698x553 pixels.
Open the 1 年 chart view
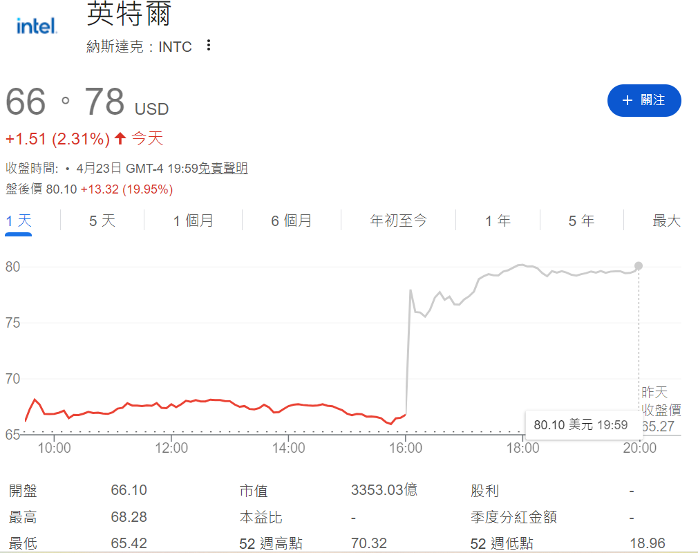click(x=498, y=220)
